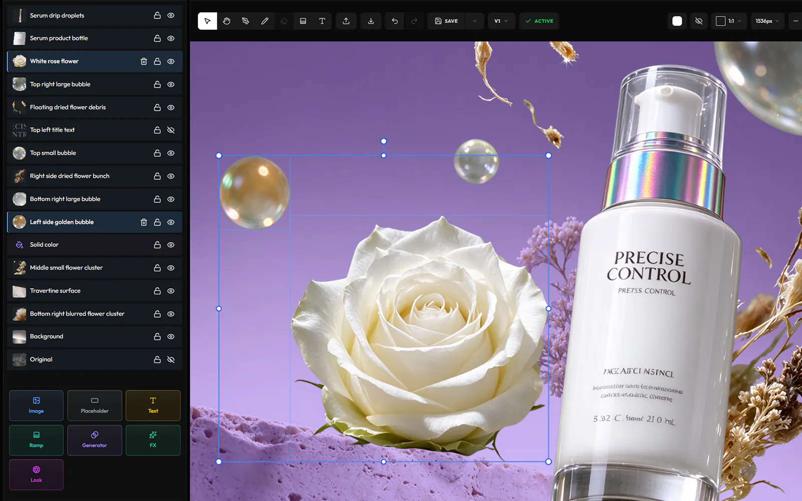Add a Placeholder layer
Screen dimensions: 802x501
(95, 405)
